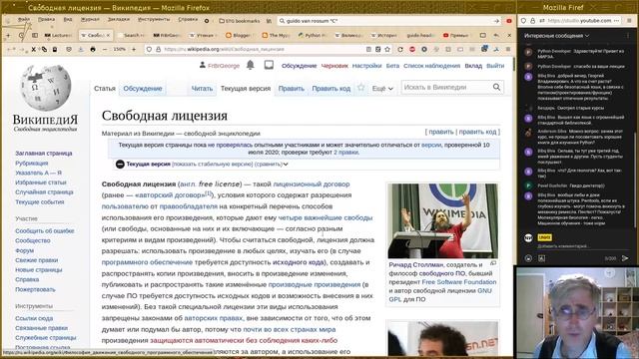Open Wikipedia notices tray icon
The image size is (639, 359).
pos(269,65)
